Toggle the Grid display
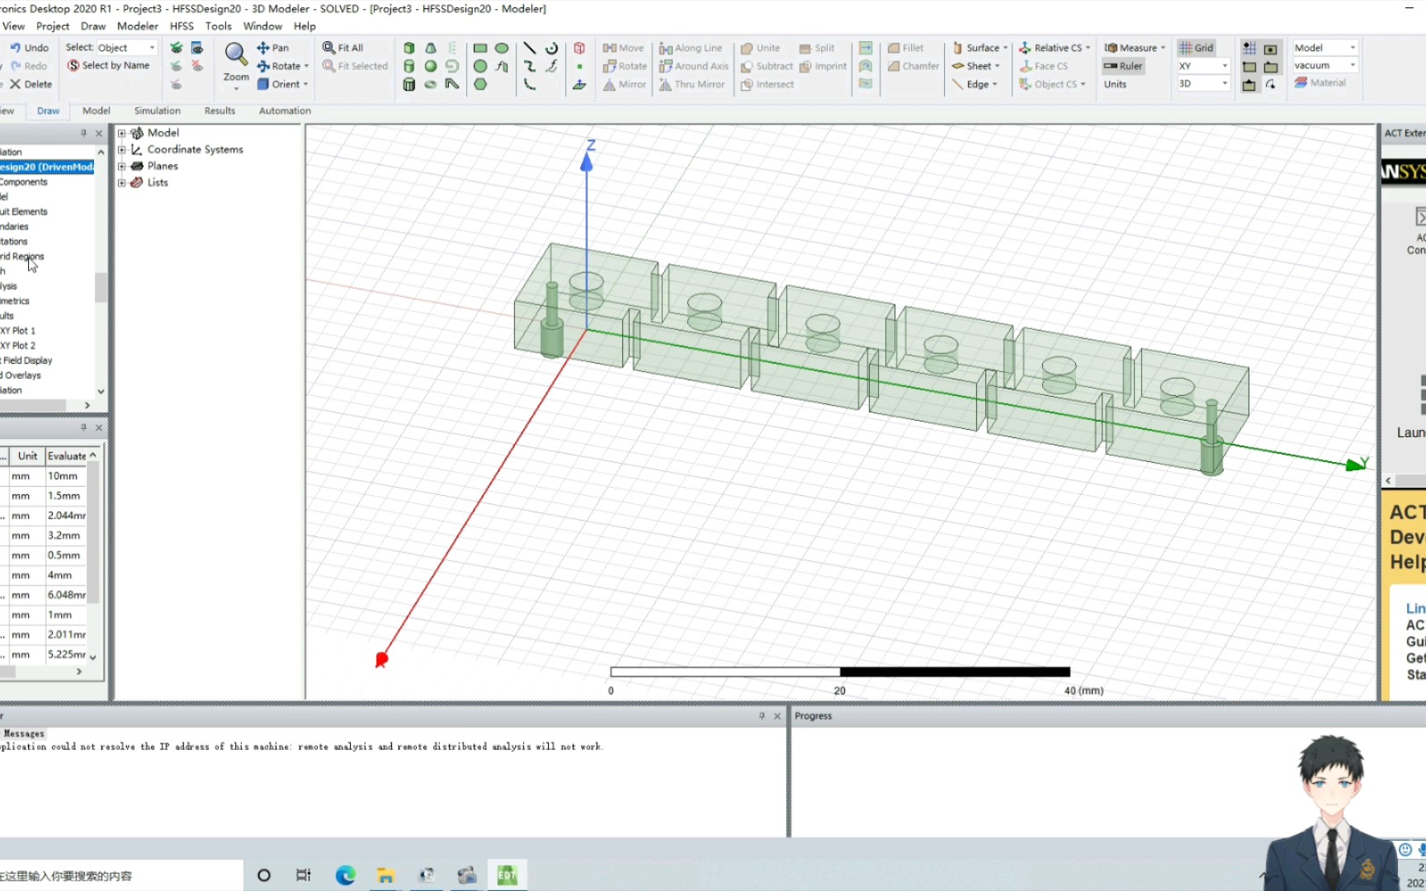Viewport: 1426px width, 891px height. [x=1196, y=48]
